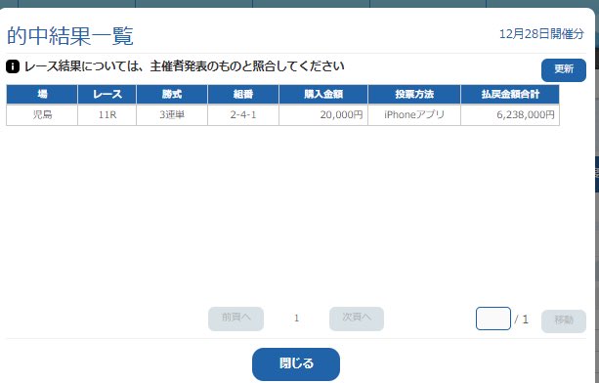Click the 更新 refresh button
Viewport: 599px width, 383px height.
(x=564, y=70)
